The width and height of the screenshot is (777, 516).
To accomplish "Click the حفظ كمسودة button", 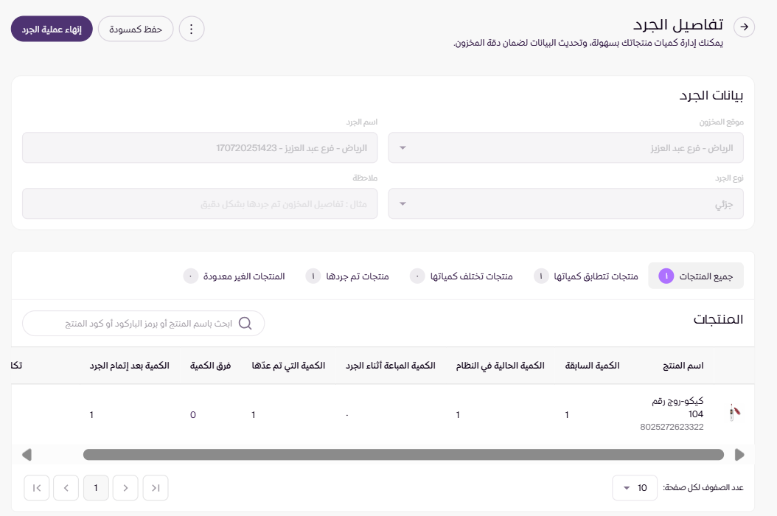I will [x=136, y=29].
